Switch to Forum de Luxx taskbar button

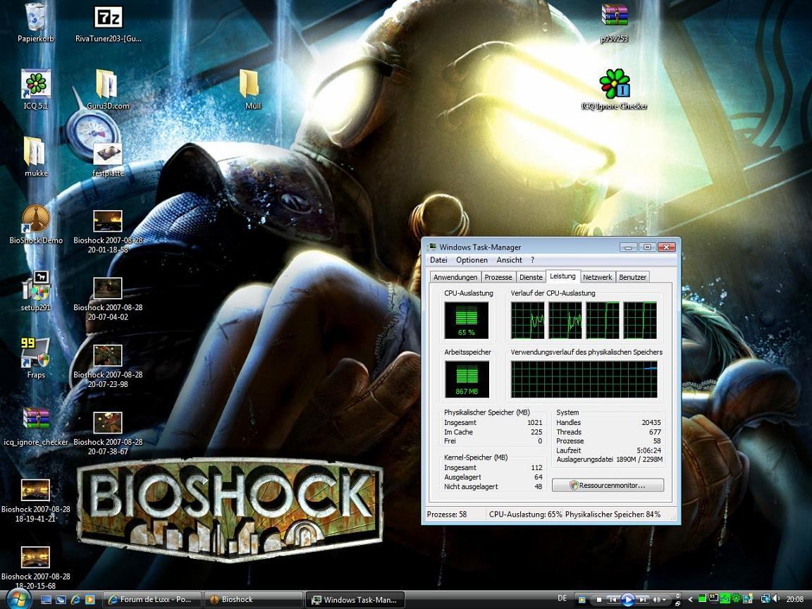[152, 600]
